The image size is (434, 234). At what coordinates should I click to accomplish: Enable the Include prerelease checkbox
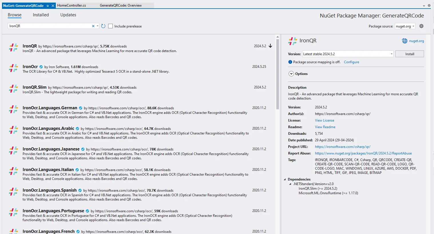[x=110, y=26]
